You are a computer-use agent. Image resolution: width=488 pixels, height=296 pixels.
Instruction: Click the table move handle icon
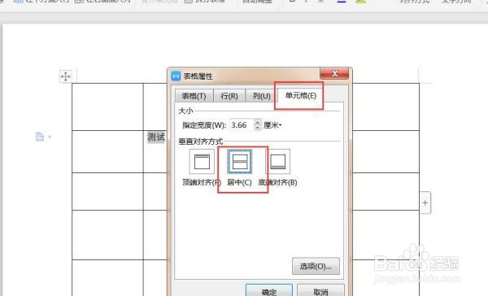[x=65, y=76]
